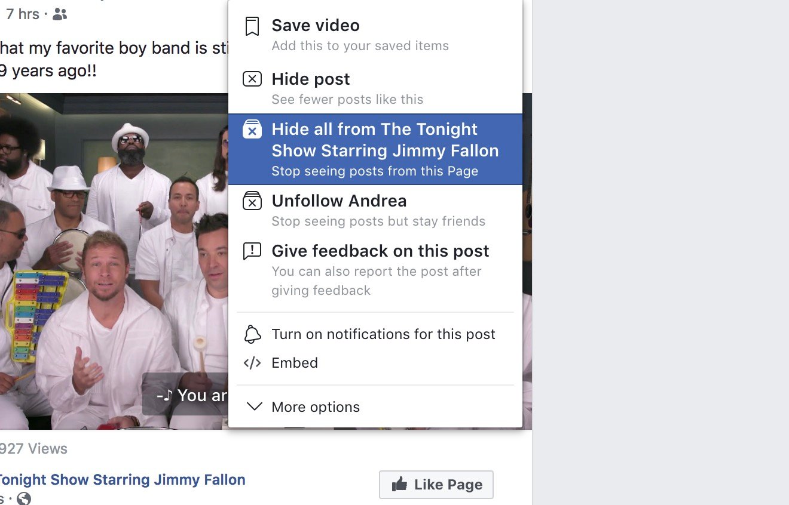The width and height of the screenshot is (789, 505).
Task: Click the Hide post box icon
Action: 252,78
